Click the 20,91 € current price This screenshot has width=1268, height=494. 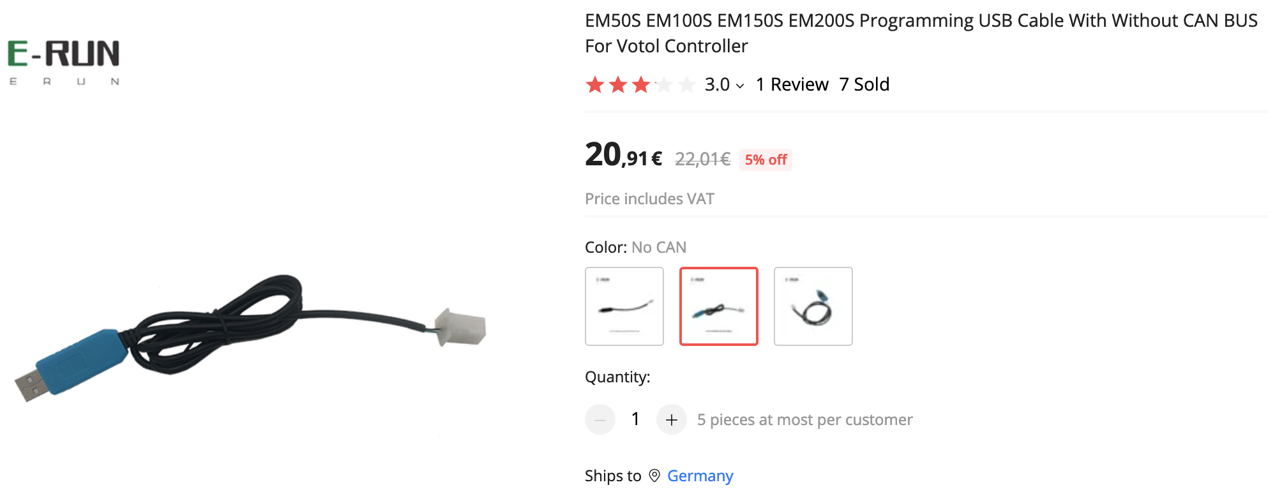tap(623, 155)
